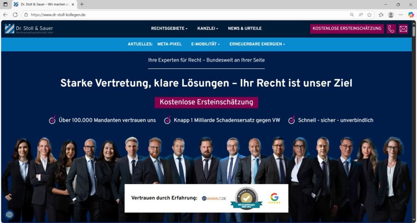Screen dimensions: 417x223
Task: Click the top-right Kostenlose Ersteinschätzung button
Action: (x=347, y=29)
